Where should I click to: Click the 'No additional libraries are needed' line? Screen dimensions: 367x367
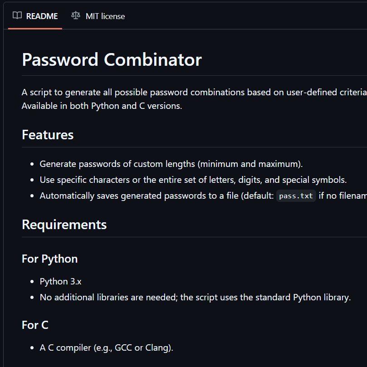(x=195, y=298)
